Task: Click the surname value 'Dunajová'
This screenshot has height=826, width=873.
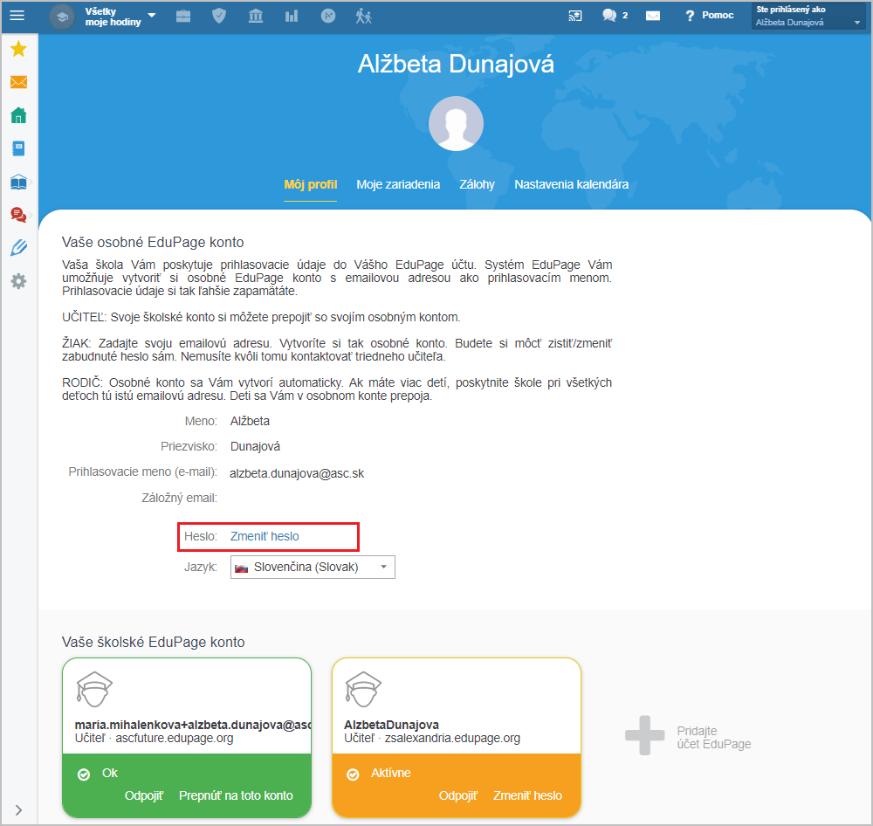Action: coord(255,447)
